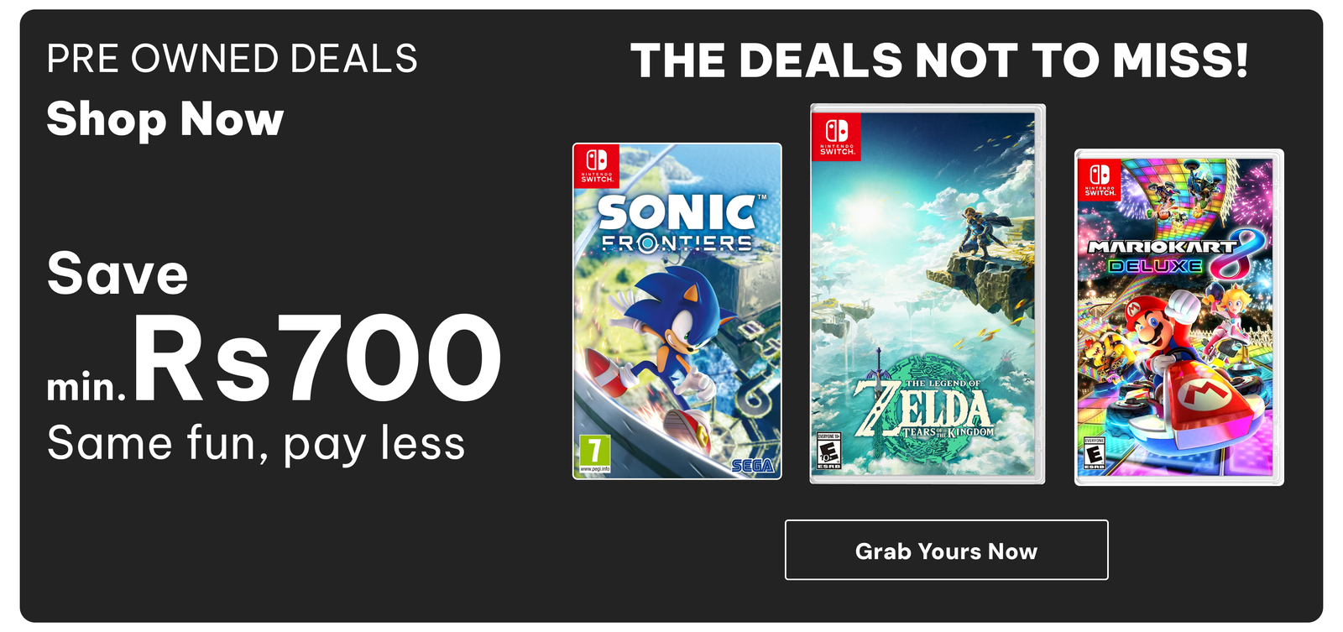Open the Shop Now link
Viewport: 1343px width, 632px height.
(x=165, y=119)
